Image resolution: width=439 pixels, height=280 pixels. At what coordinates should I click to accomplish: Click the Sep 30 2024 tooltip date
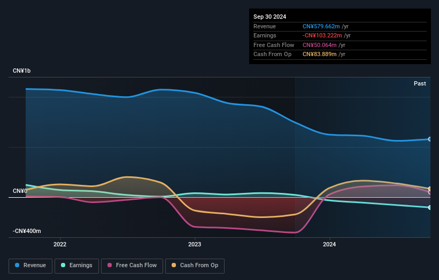pos(269,17)
